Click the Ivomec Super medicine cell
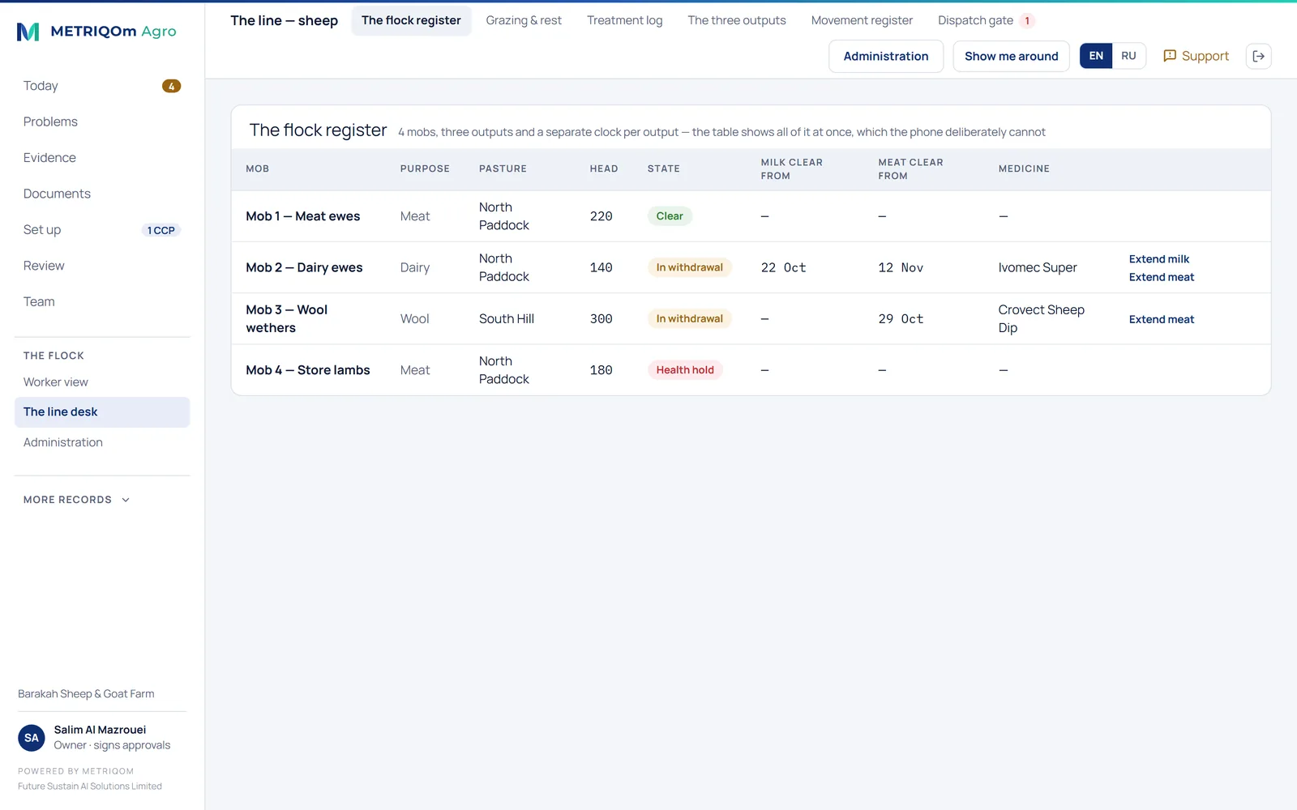The image size is (1297, 810). point(1038,267)
